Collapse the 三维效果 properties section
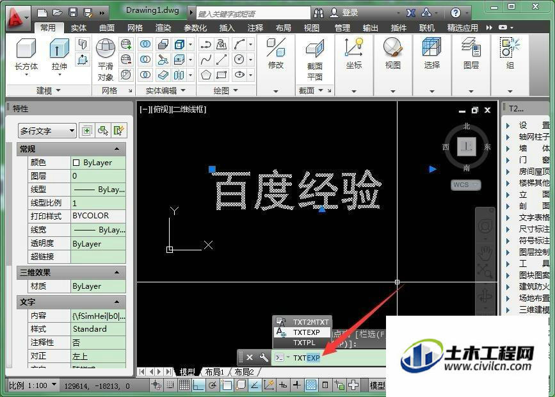 tap(117, 272)
